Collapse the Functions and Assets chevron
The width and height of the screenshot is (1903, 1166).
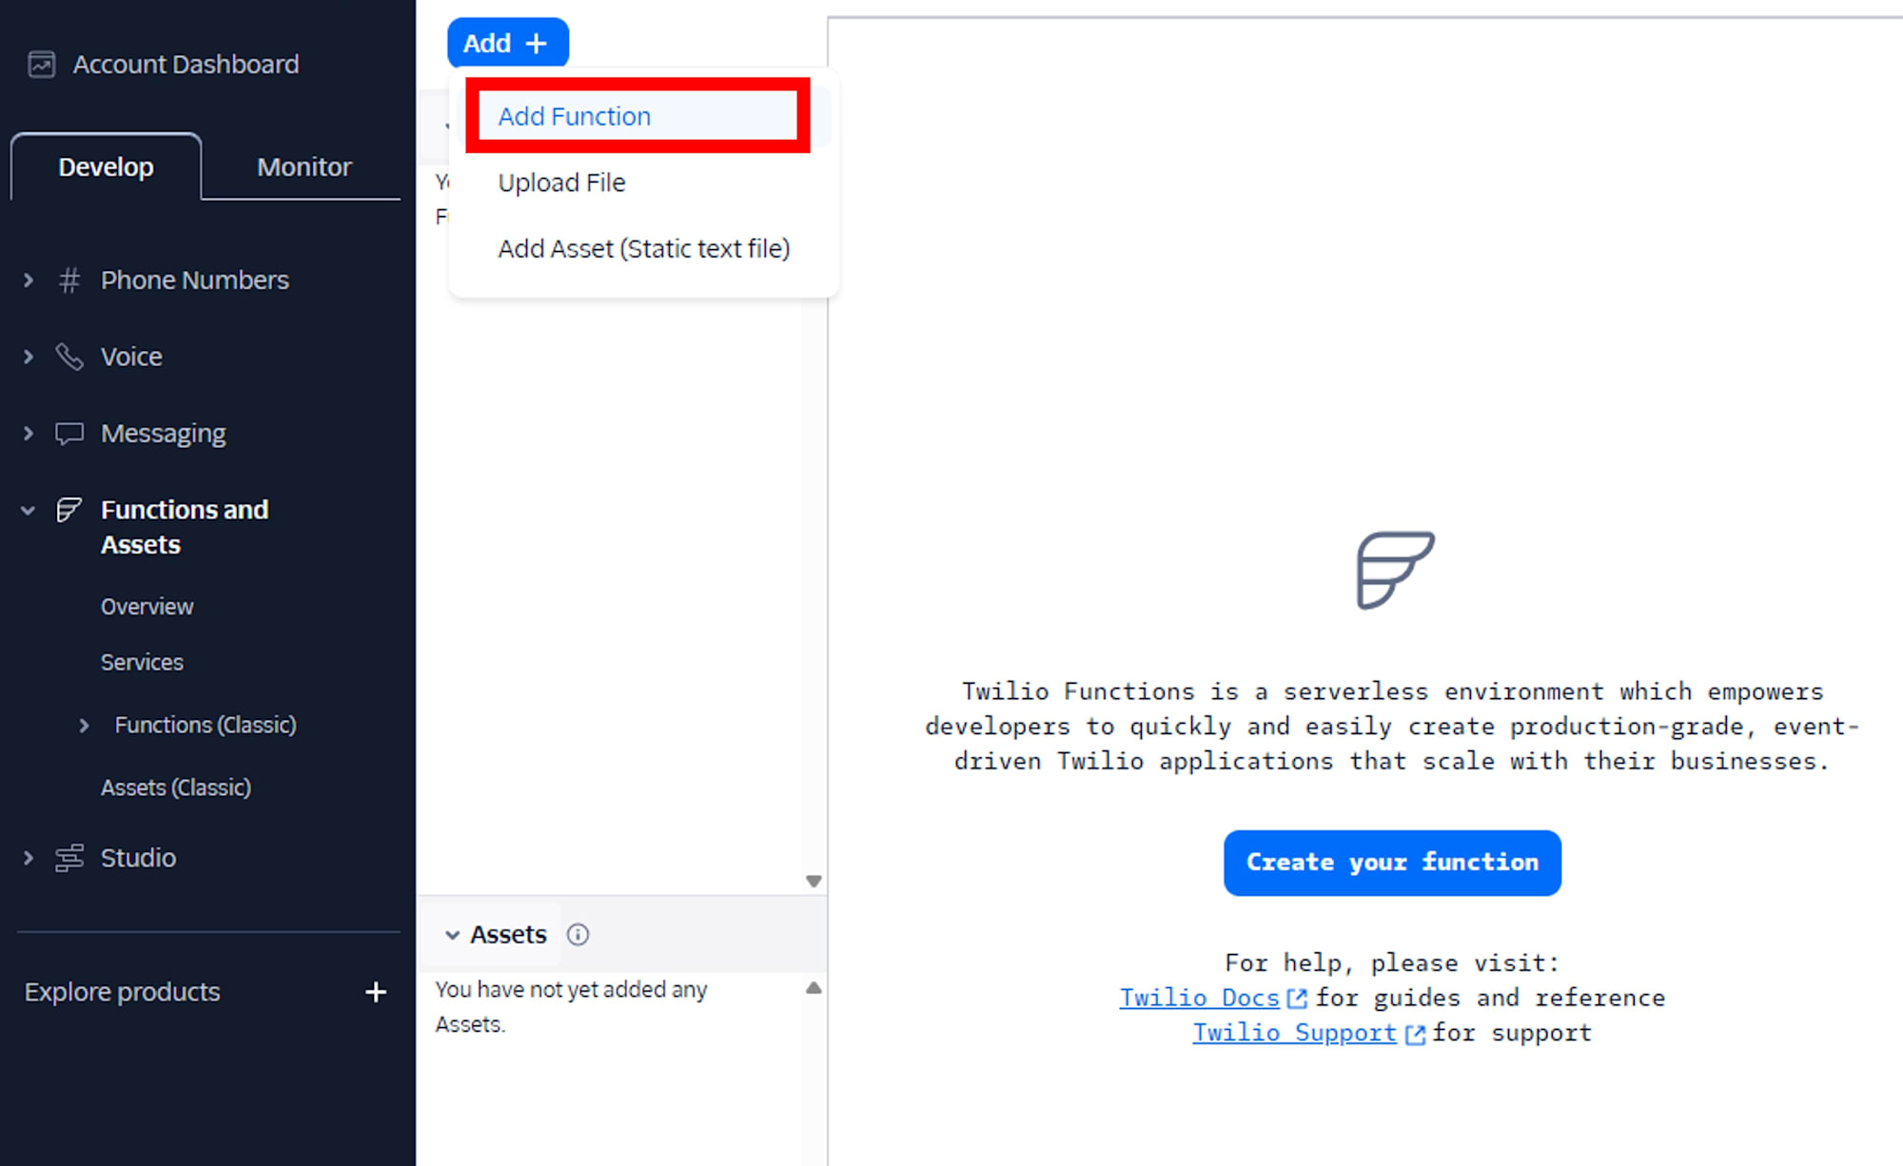[29, 511]
